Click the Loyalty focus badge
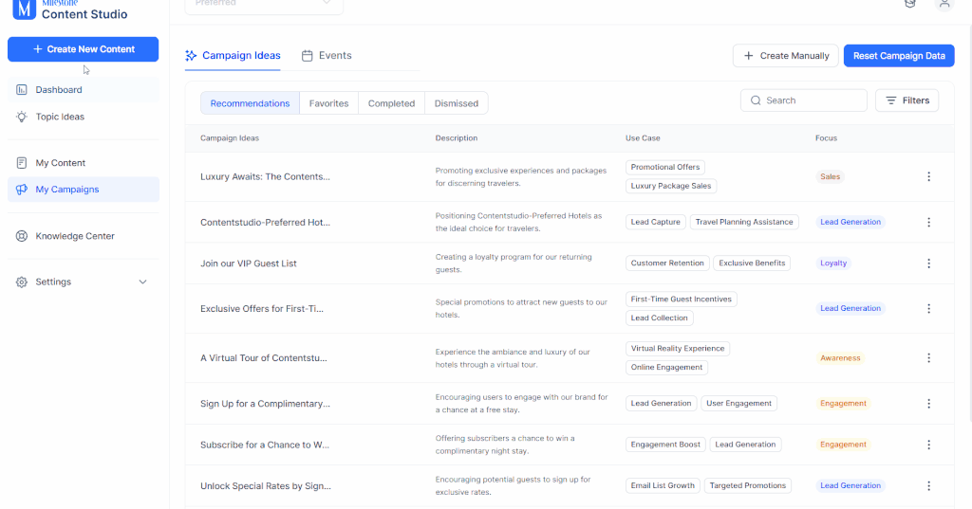Screen dimensions: 972x509 coord(833,264)
